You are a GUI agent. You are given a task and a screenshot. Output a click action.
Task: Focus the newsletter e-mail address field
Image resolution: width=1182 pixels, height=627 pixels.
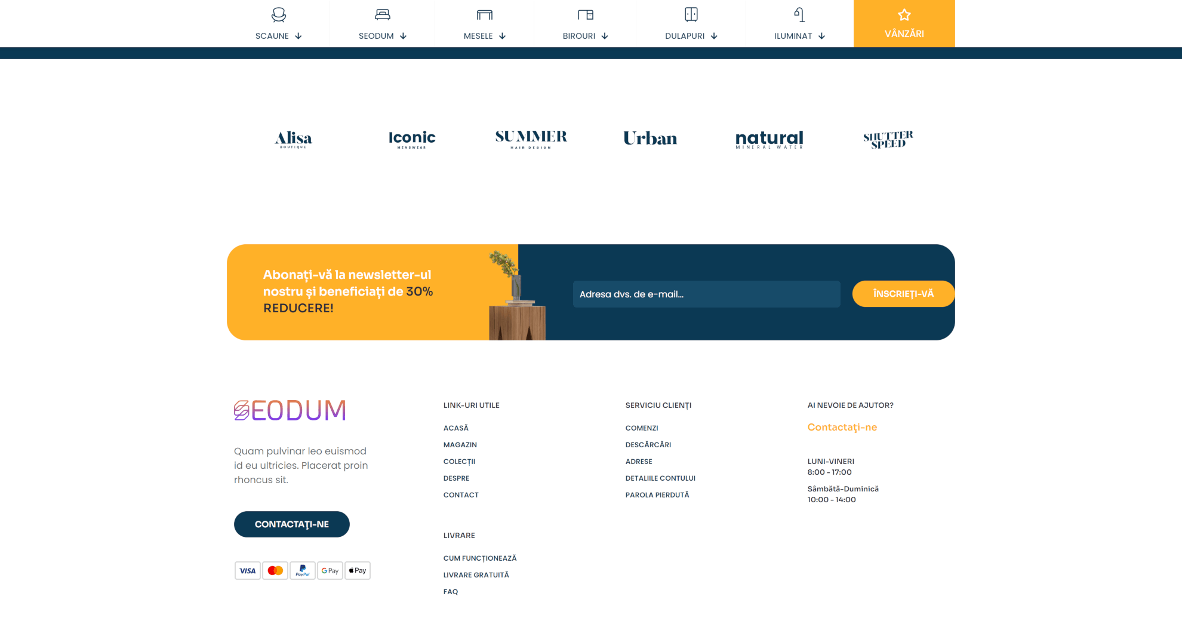click(706, 294)
